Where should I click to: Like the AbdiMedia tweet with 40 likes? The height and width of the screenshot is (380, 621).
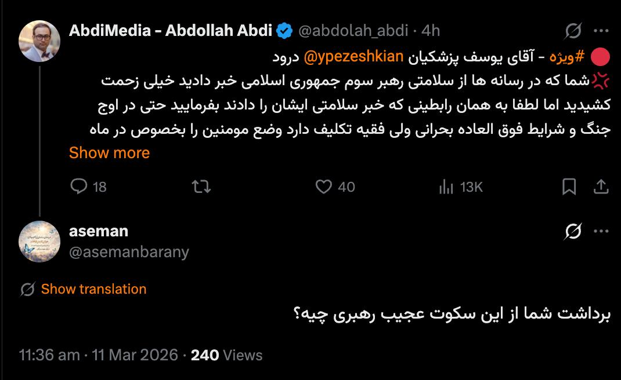[324, 187]
